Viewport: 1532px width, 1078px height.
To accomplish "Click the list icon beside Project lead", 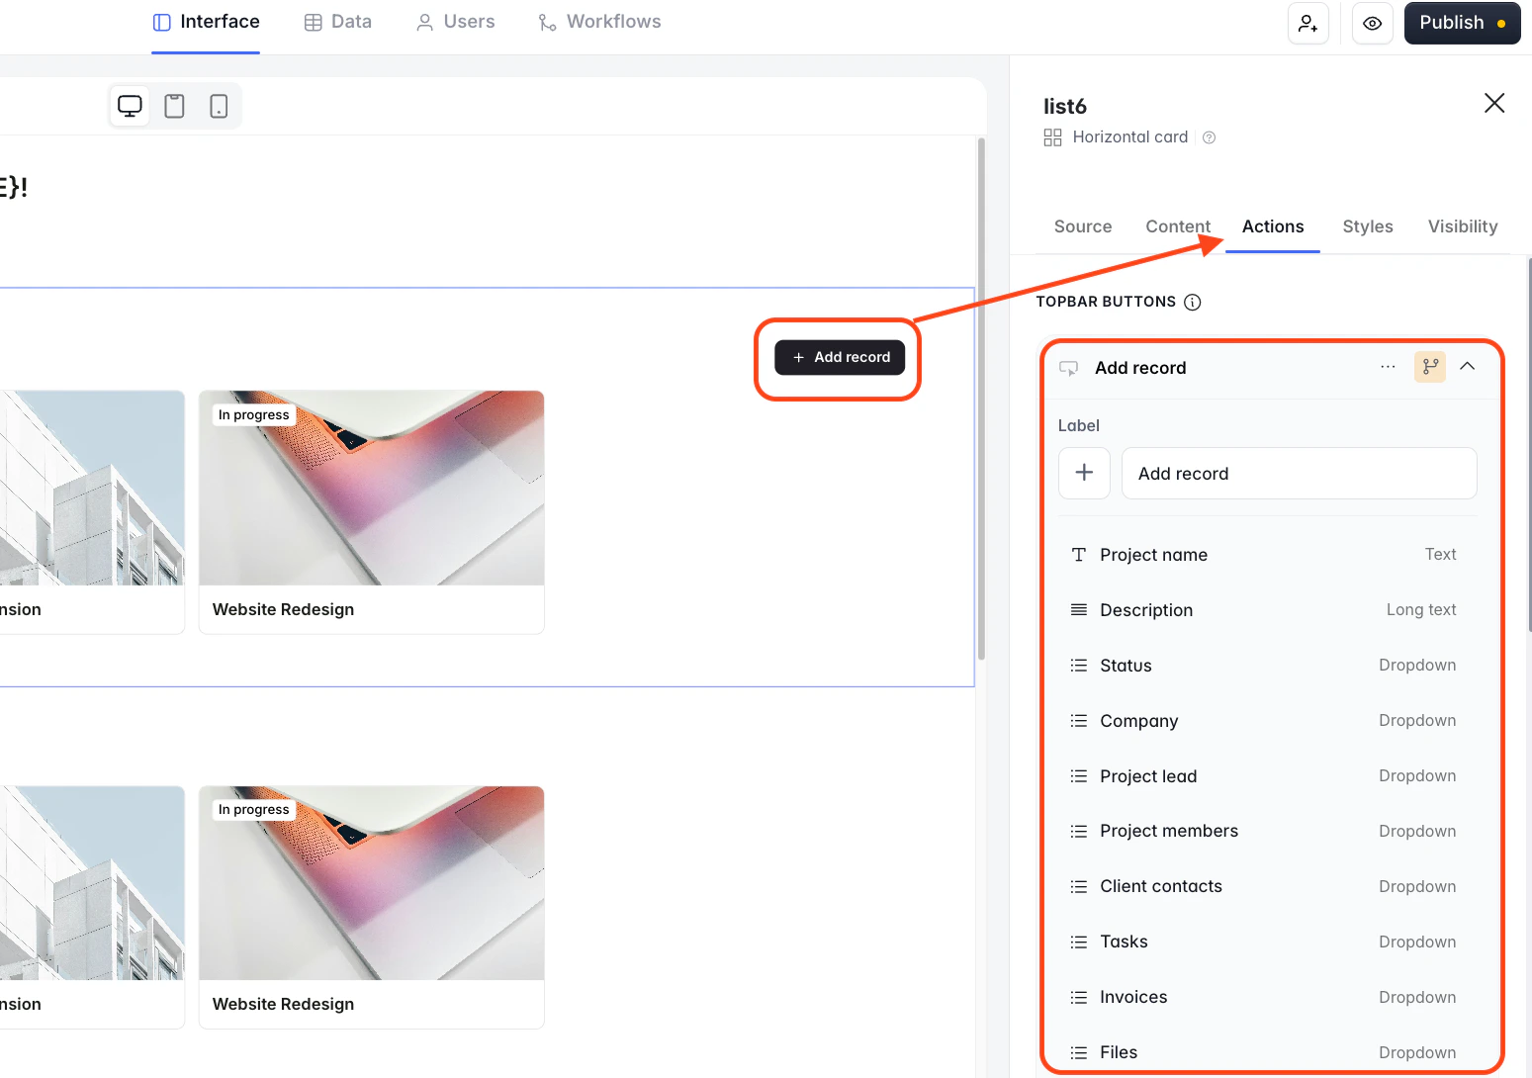I will pos(1079,776).
